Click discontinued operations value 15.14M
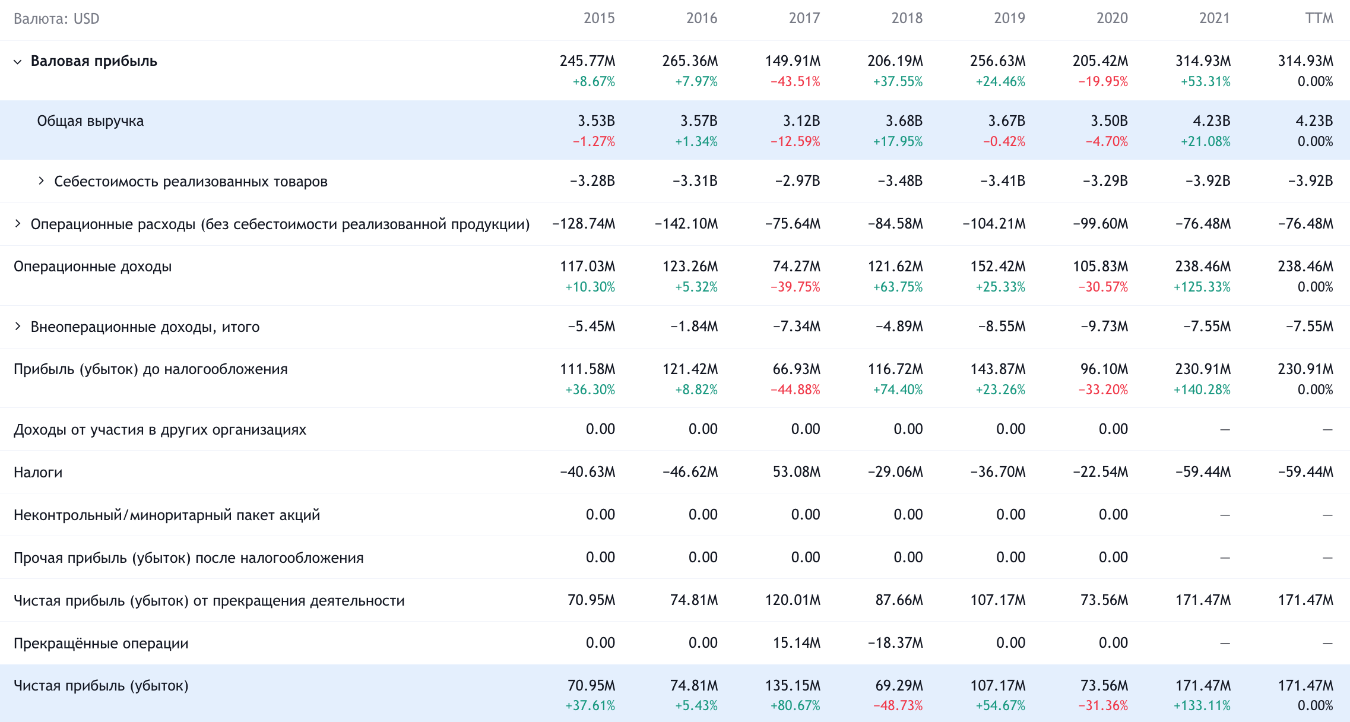Screen dimensions: 1350x722 [x=797, y=643]
